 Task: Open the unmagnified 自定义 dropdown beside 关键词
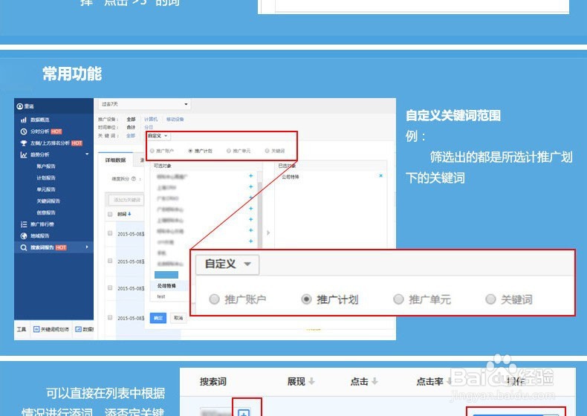158,135
